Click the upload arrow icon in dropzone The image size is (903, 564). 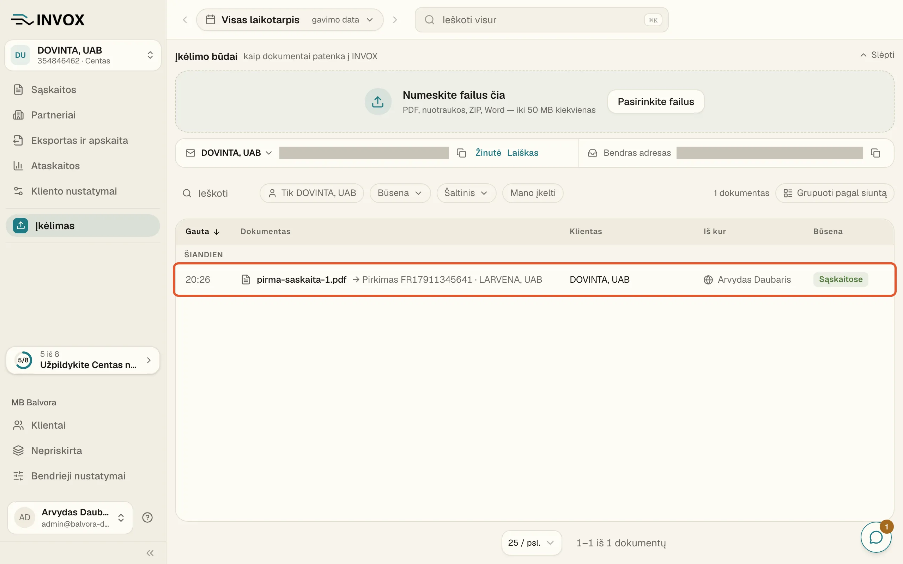378,102
